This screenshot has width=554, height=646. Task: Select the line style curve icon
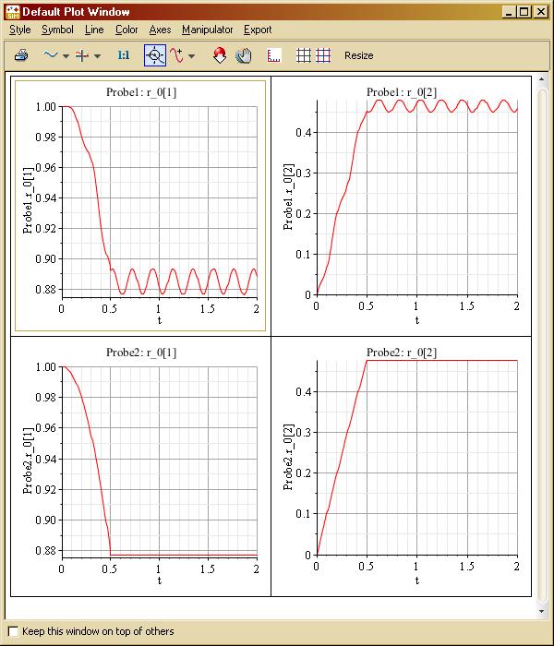51,55
